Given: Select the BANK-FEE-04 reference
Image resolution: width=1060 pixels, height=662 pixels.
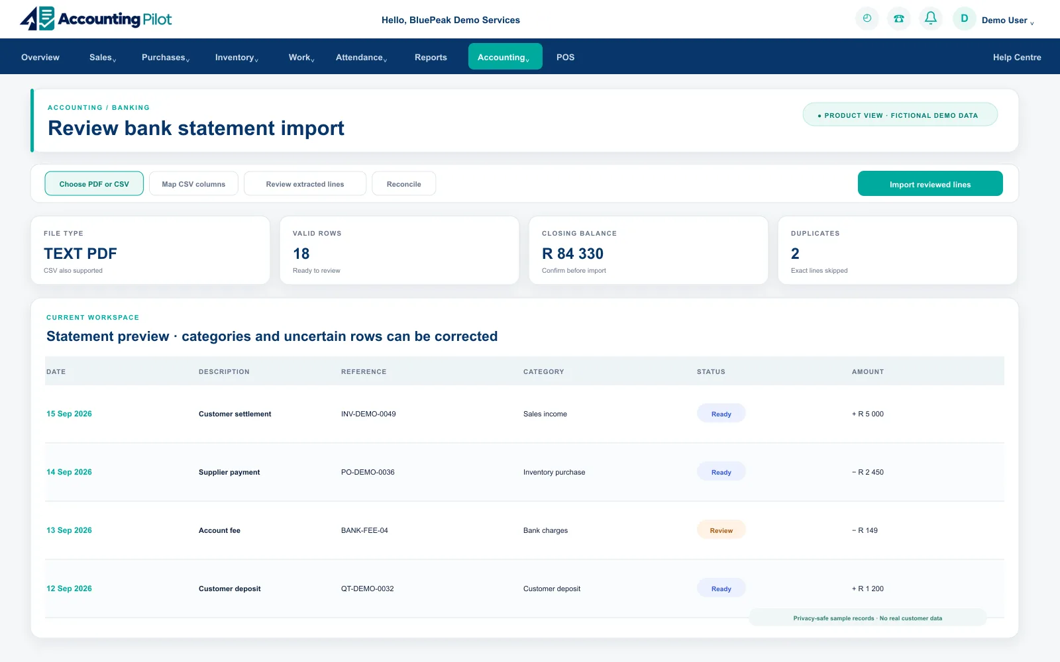Looking at the screenshot, I should tap(364, 530).
